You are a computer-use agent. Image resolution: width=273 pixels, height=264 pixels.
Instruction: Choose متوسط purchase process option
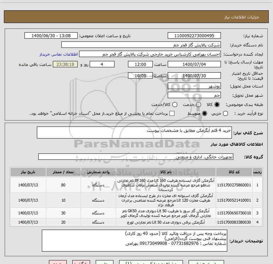[205, 113]
